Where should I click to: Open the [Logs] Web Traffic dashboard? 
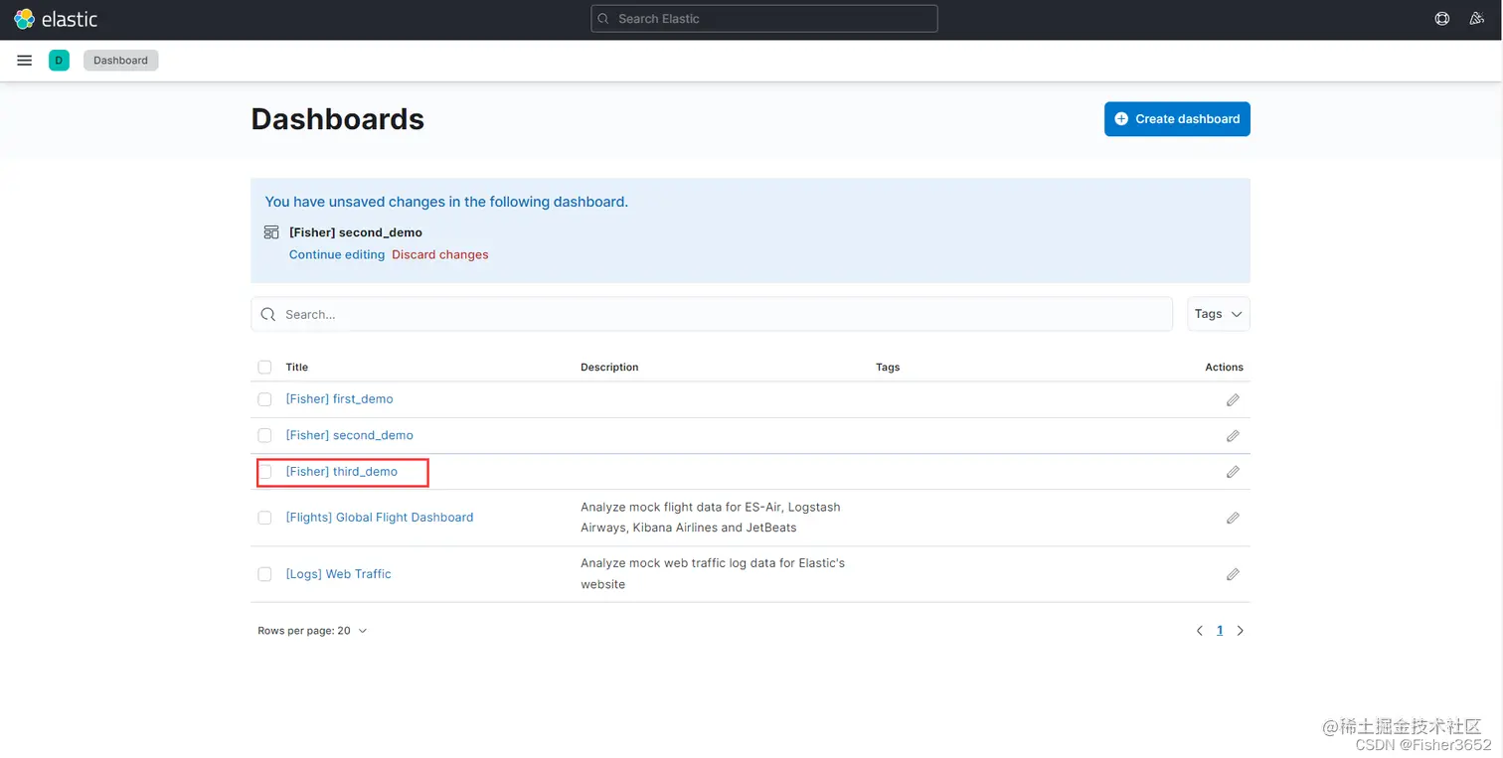pos(339,574)
